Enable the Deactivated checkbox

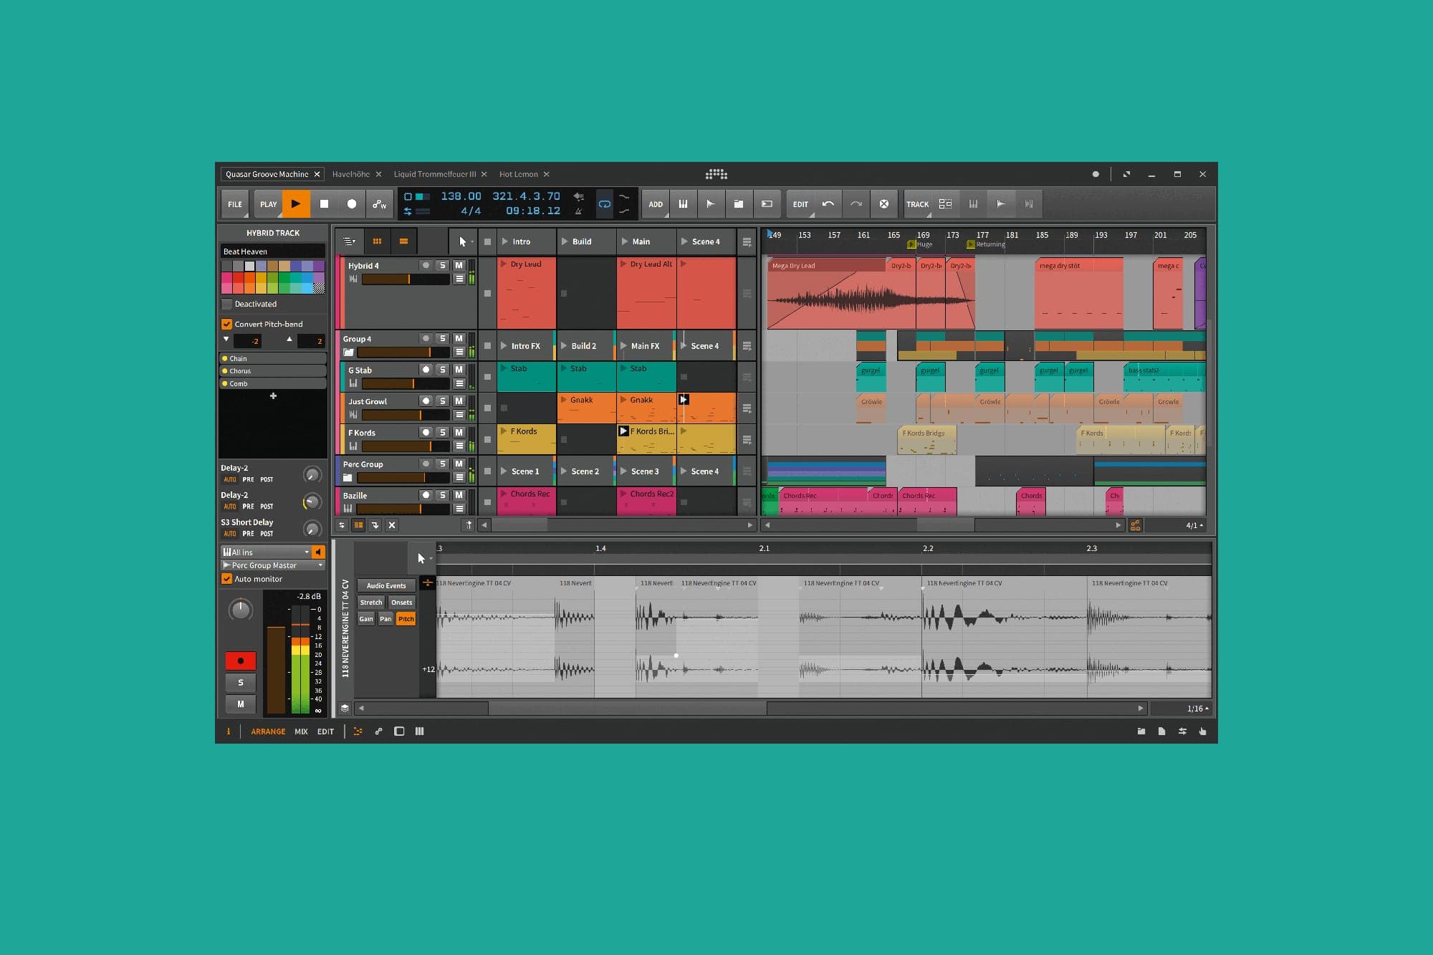point(226,304)
